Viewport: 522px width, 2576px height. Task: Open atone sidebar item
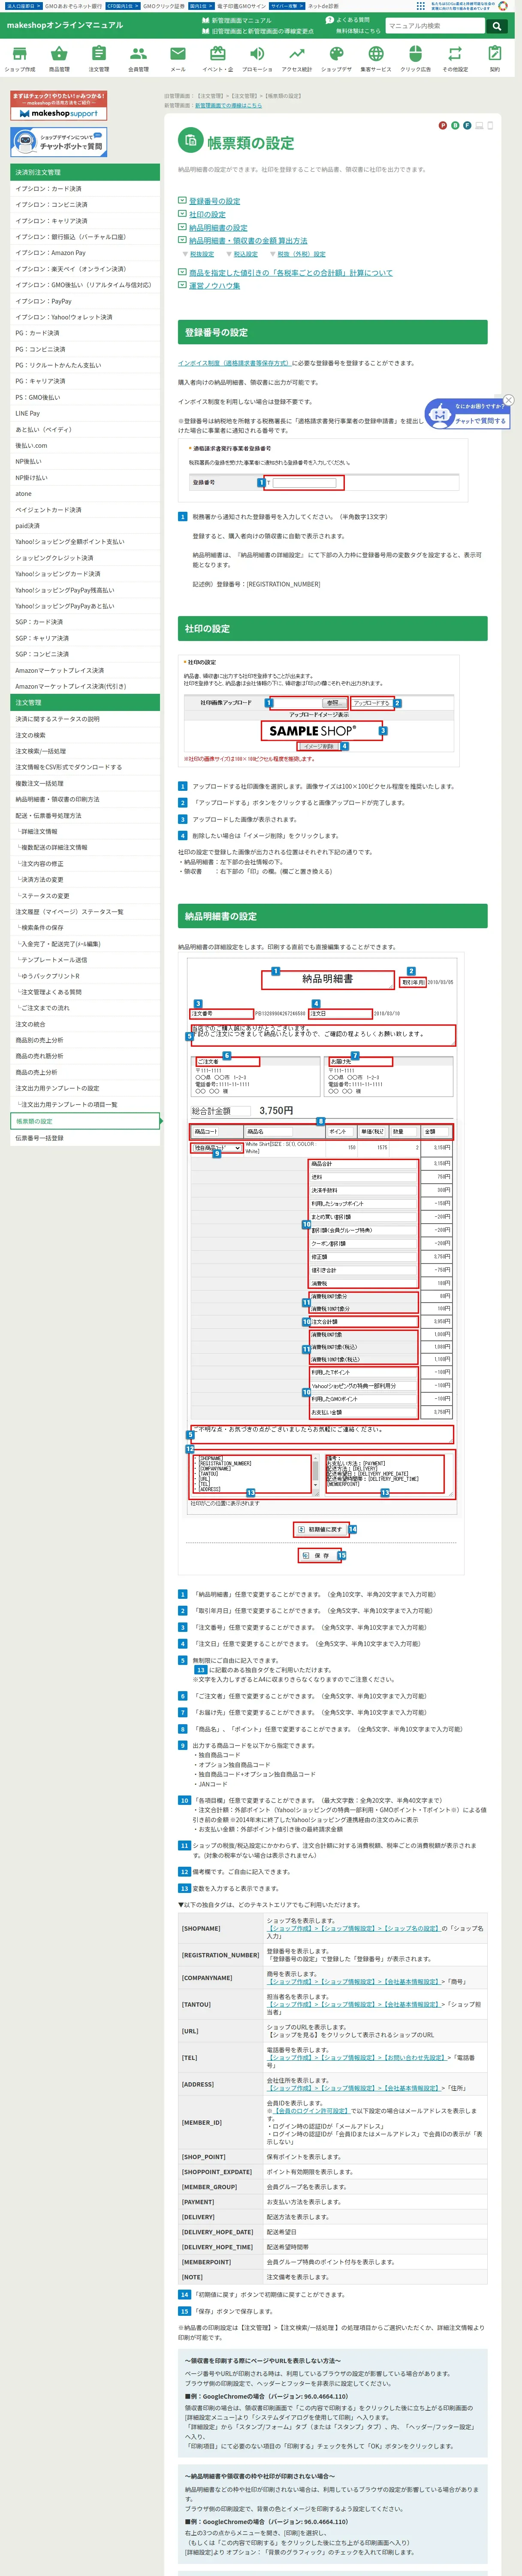[x=85, y=494]
